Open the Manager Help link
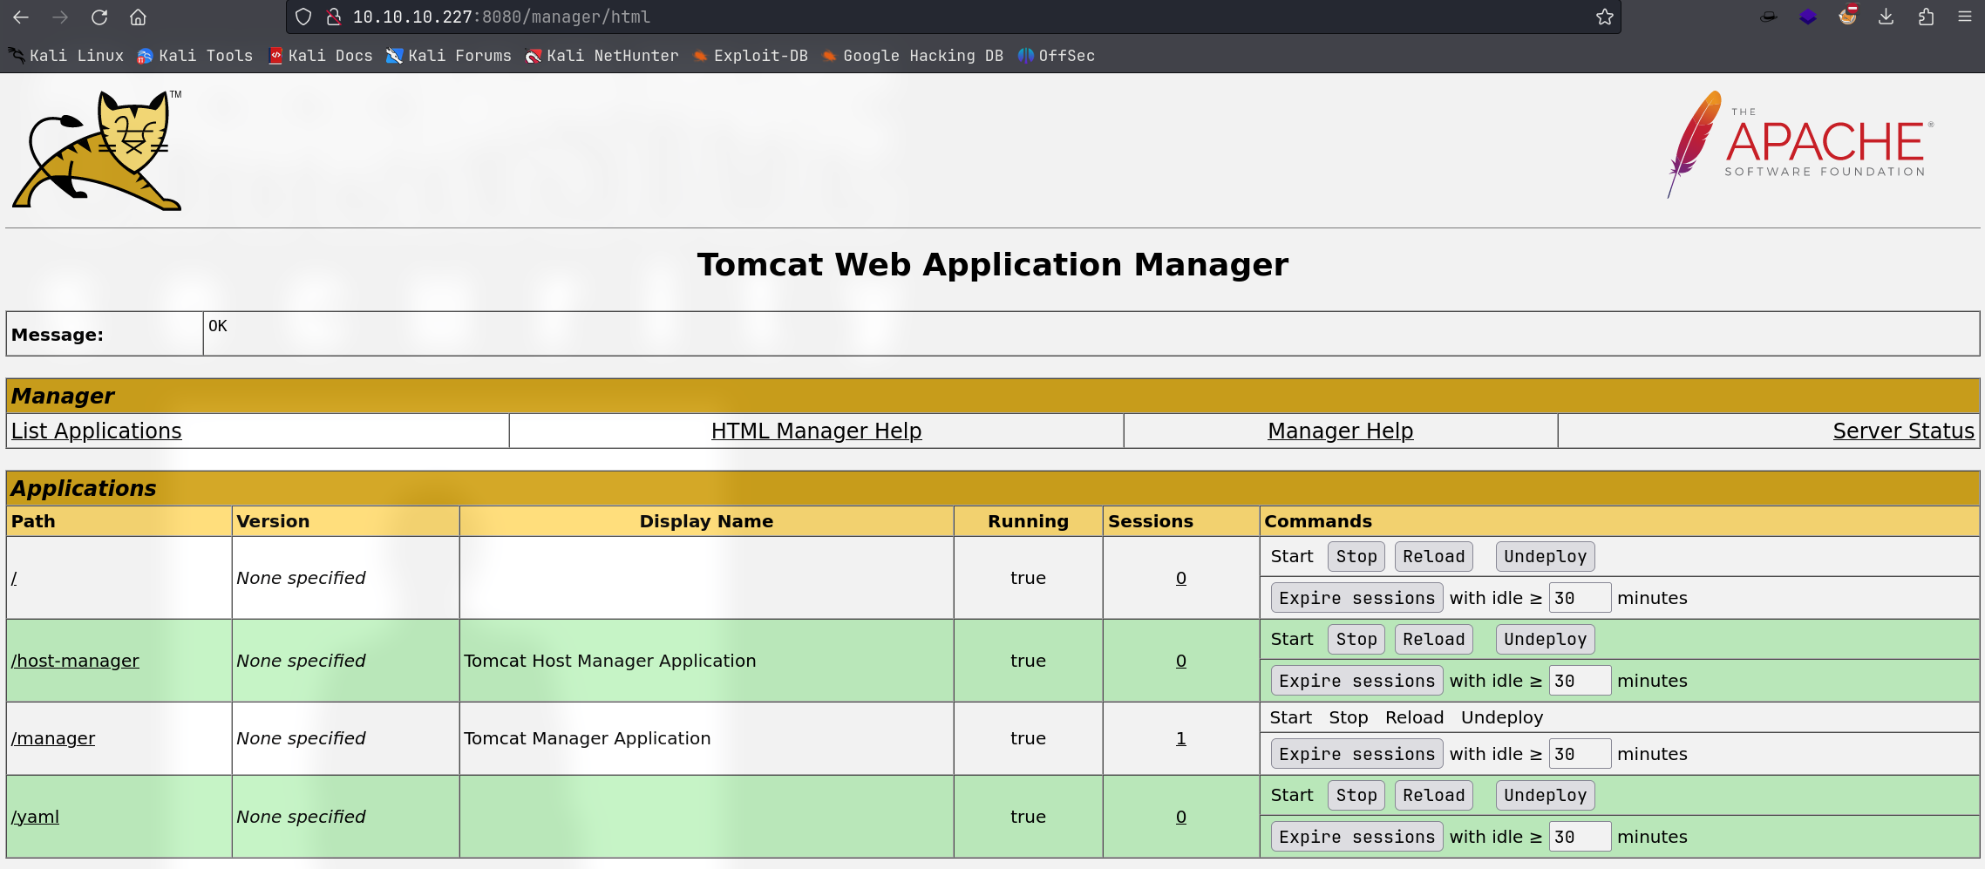Viewport: 1985px width, 869px height. (x=1340, y=431)
